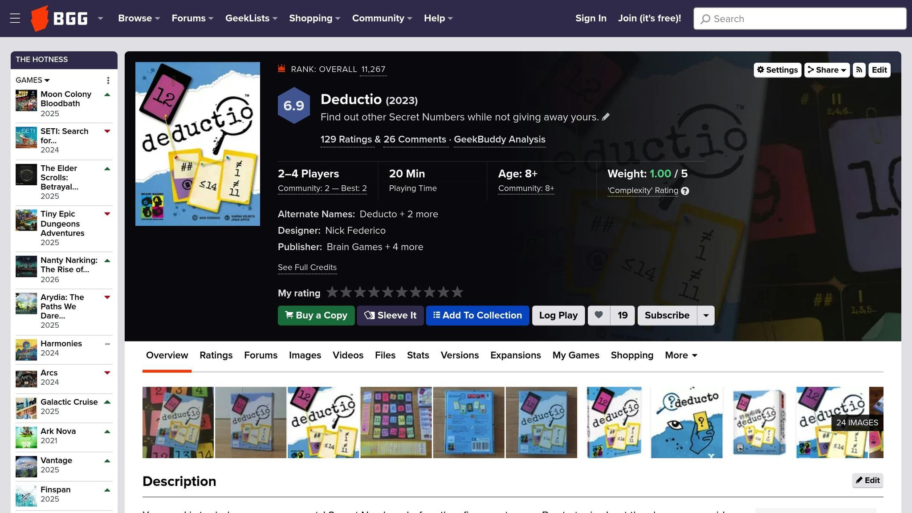Click the Complexity Rating help icon
Image resolution: width=912 pixels, height=513 pixels.
[685, 191]
